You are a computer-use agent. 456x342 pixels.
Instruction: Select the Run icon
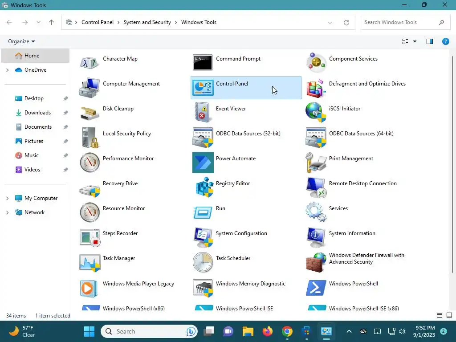click(203, 212)
